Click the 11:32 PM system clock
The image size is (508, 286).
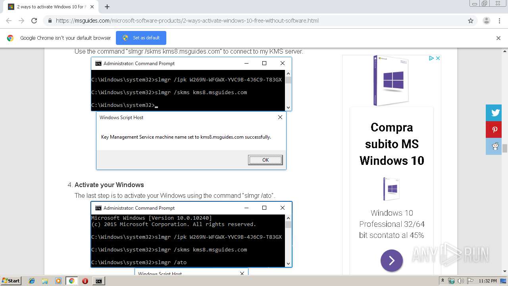[488, 281]
